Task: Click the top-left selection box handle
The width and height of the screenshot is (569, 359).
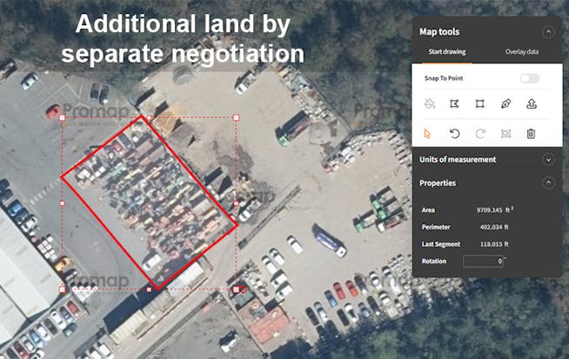Action: tap(62, 117)
